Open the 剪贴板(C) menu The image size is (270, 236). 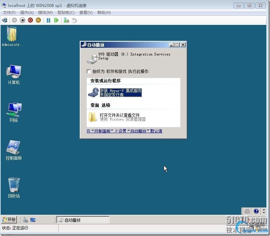[x=66, y=13]
